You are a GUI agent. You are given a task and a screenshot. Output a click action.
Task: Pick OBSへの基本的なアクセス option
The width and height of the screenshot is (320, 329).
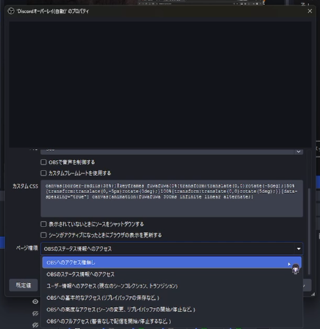[x=172, y=298]
